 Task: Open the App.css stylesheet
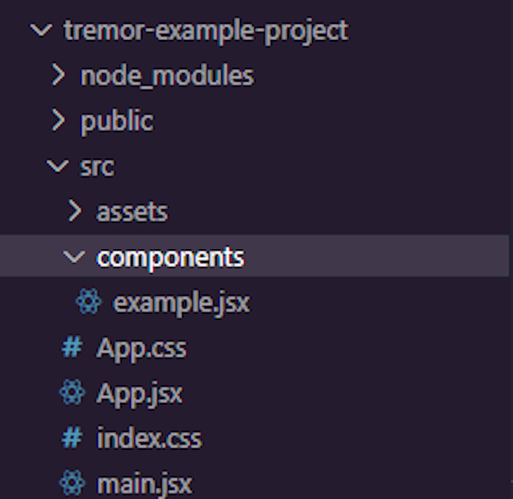[141, 348]
